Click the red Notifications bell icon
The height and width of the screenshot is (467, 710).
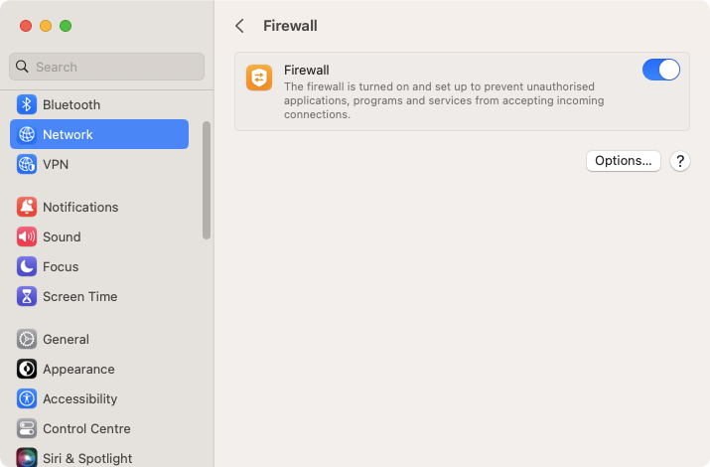click(x=27, y=207)
